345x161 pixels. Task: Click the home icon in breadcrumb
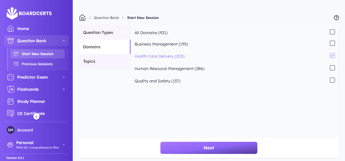(82, 18)
